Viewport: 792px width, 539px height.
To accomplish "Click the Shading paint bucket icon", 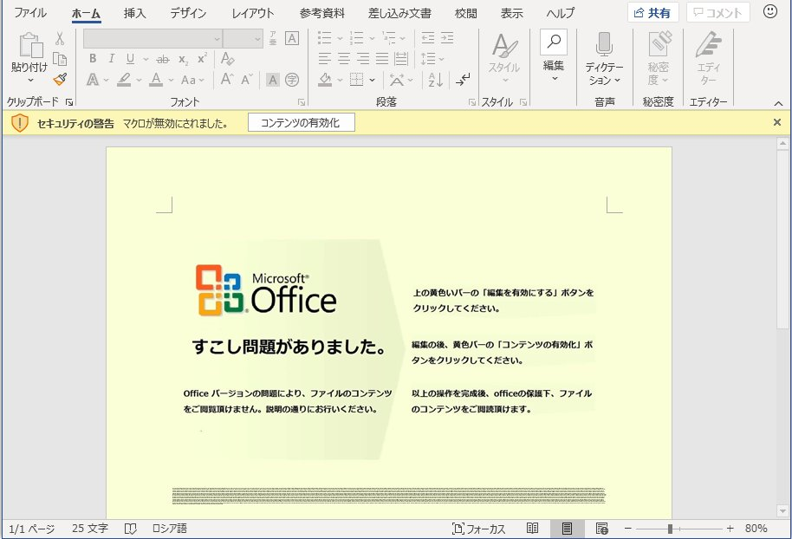I will click(325, 80).
